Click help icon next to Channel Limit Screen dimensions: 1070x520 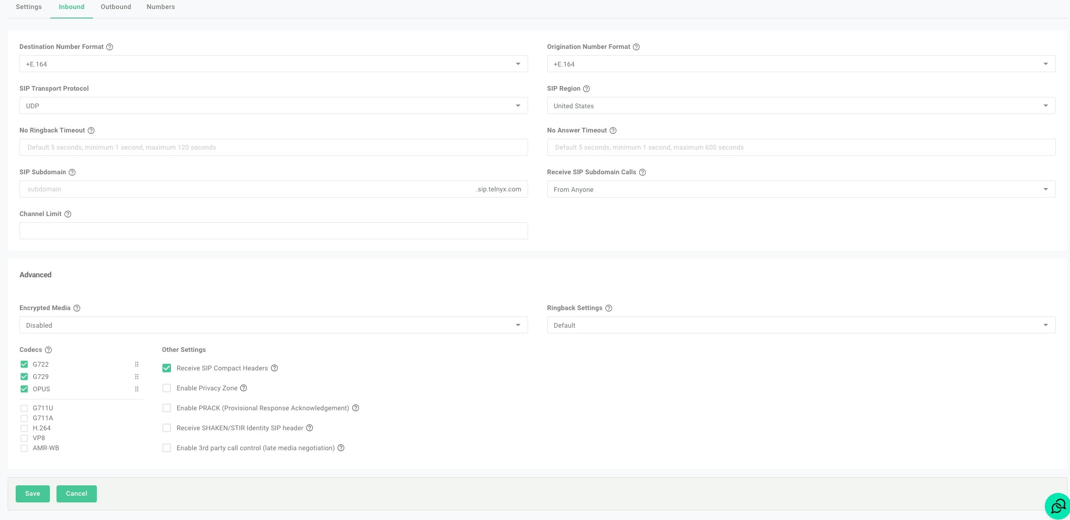pyautogui.click(x=68, y=214)
